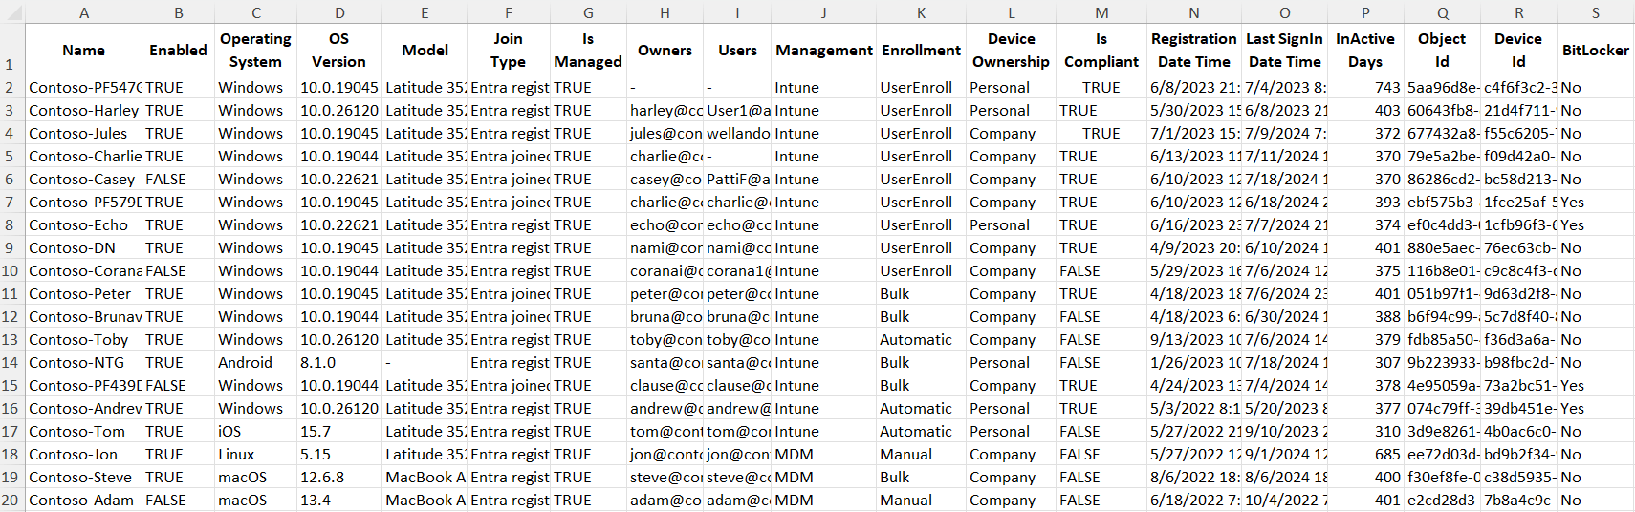Select the Contoso-Harley name cell
Viewport: 1635px width, 512px height.
coord(84,110)
